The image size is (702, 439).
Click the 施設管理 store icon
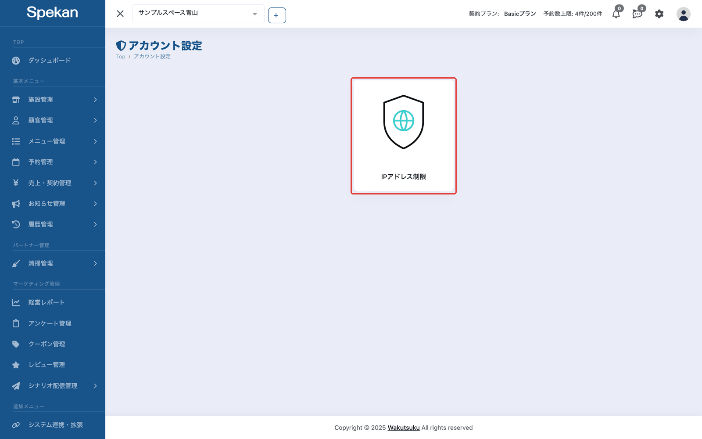coord(16,100)
